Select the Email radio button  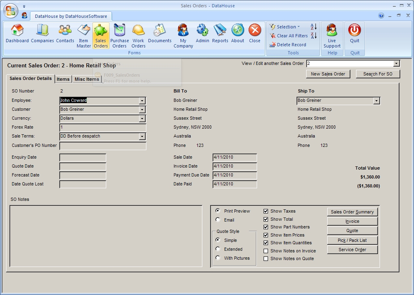click(218, 220)
